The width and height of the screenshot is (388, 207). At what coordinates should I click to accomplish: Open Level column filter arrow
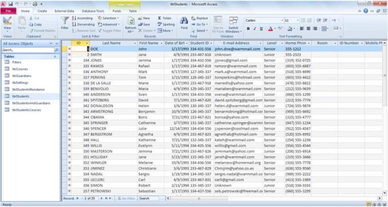(282, 43)
